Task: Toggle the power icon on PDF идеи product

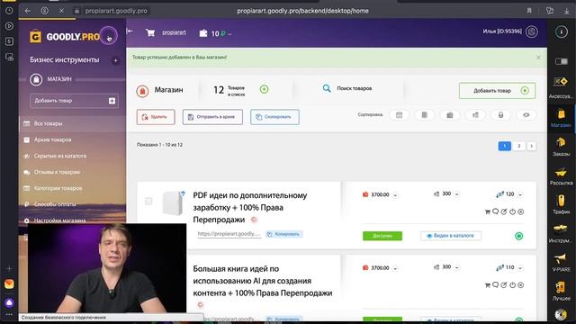Action: 512,211
